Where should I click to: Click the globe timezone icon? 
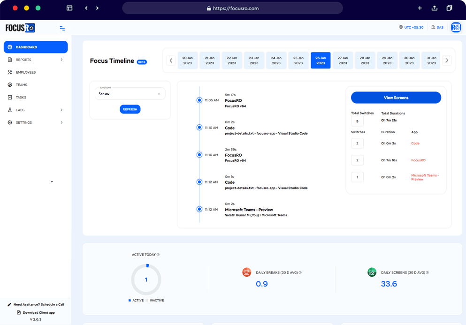coord(401,27)
